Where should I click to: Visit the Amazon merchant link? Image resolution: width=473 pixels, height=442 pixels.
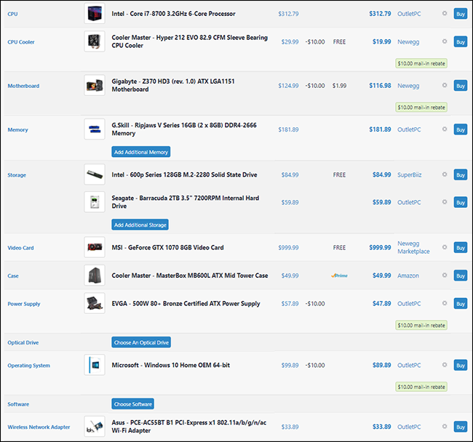coord(408,276)
